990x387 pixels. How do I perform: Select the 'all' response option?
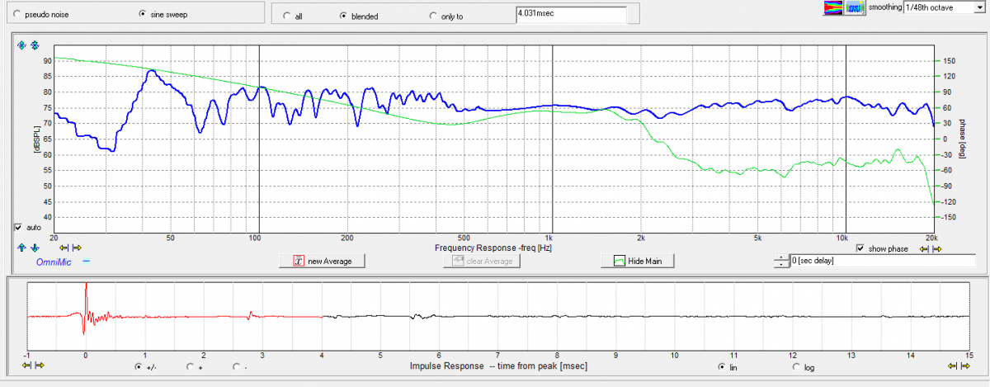286,16
